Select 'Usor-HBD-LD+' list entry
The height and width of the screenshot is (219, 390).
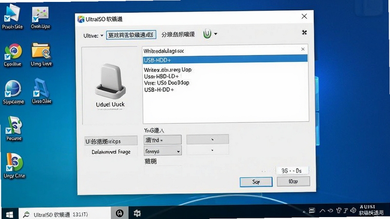coord(161,76)
